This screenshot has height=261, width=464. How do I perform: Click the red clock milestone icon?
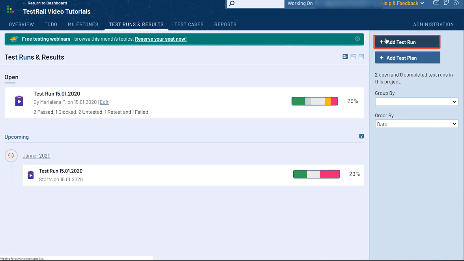pos(11,156)
